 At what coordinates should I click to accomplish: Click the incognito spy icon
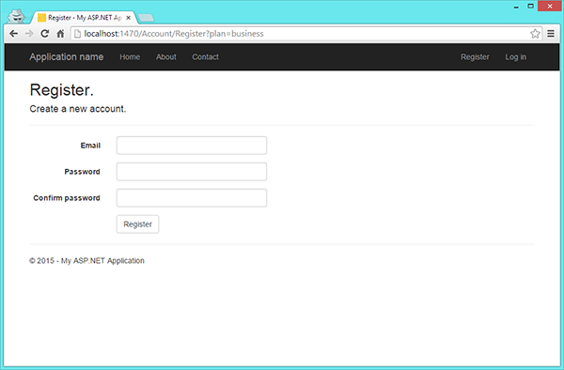point(16,16)
